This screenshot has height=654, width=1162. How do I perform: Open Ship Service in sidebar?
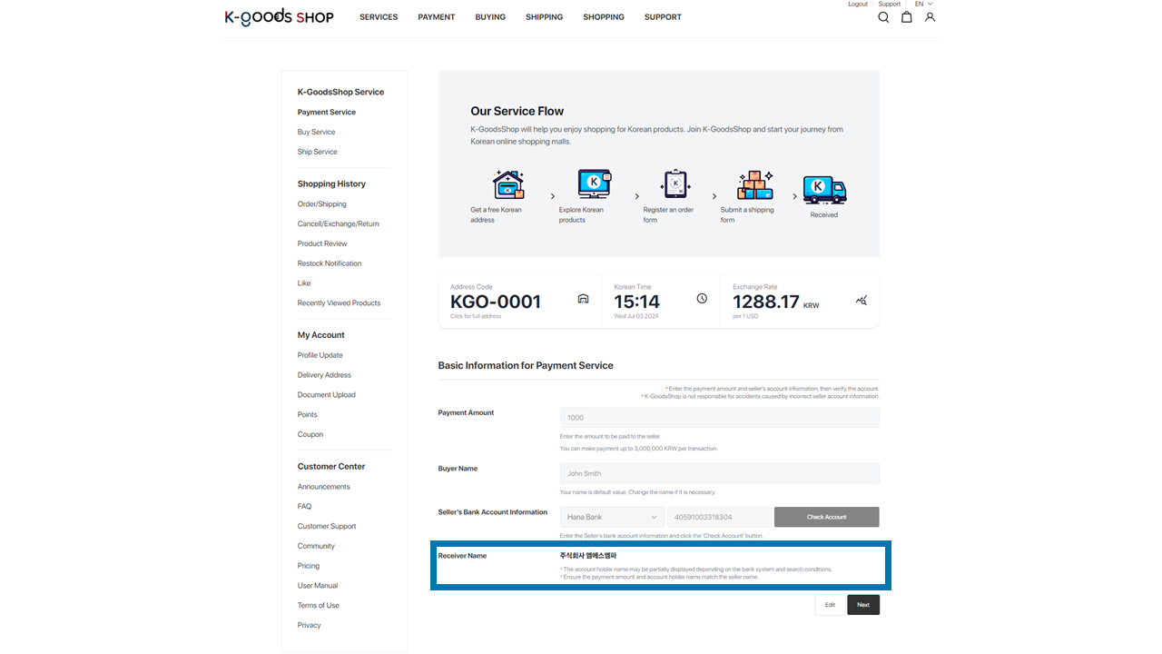pos(318,153)
